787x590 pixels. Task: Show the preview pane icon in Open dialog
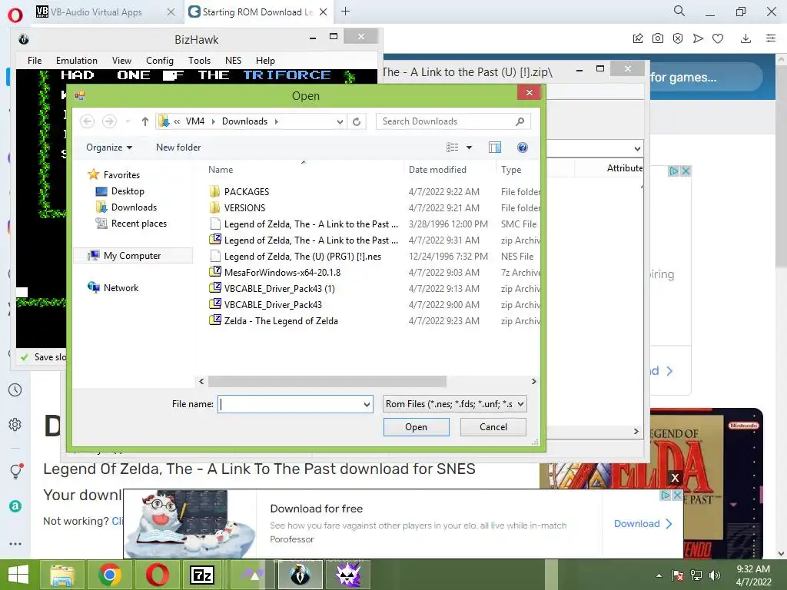pyautogui.click(x=495, y=147)
